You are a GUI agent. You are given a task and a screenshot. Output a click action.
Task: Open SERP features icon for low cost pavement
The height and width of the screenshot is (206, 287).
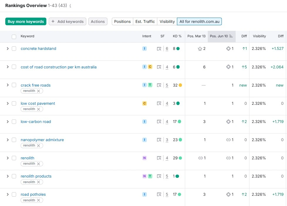pyautogui.click(x=159, y=104)
